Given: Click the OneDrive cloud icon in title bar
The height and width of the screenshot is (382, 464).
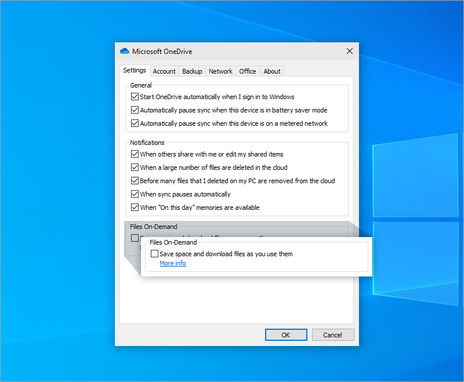Looking at the screenshot, I should coord(125,52).
